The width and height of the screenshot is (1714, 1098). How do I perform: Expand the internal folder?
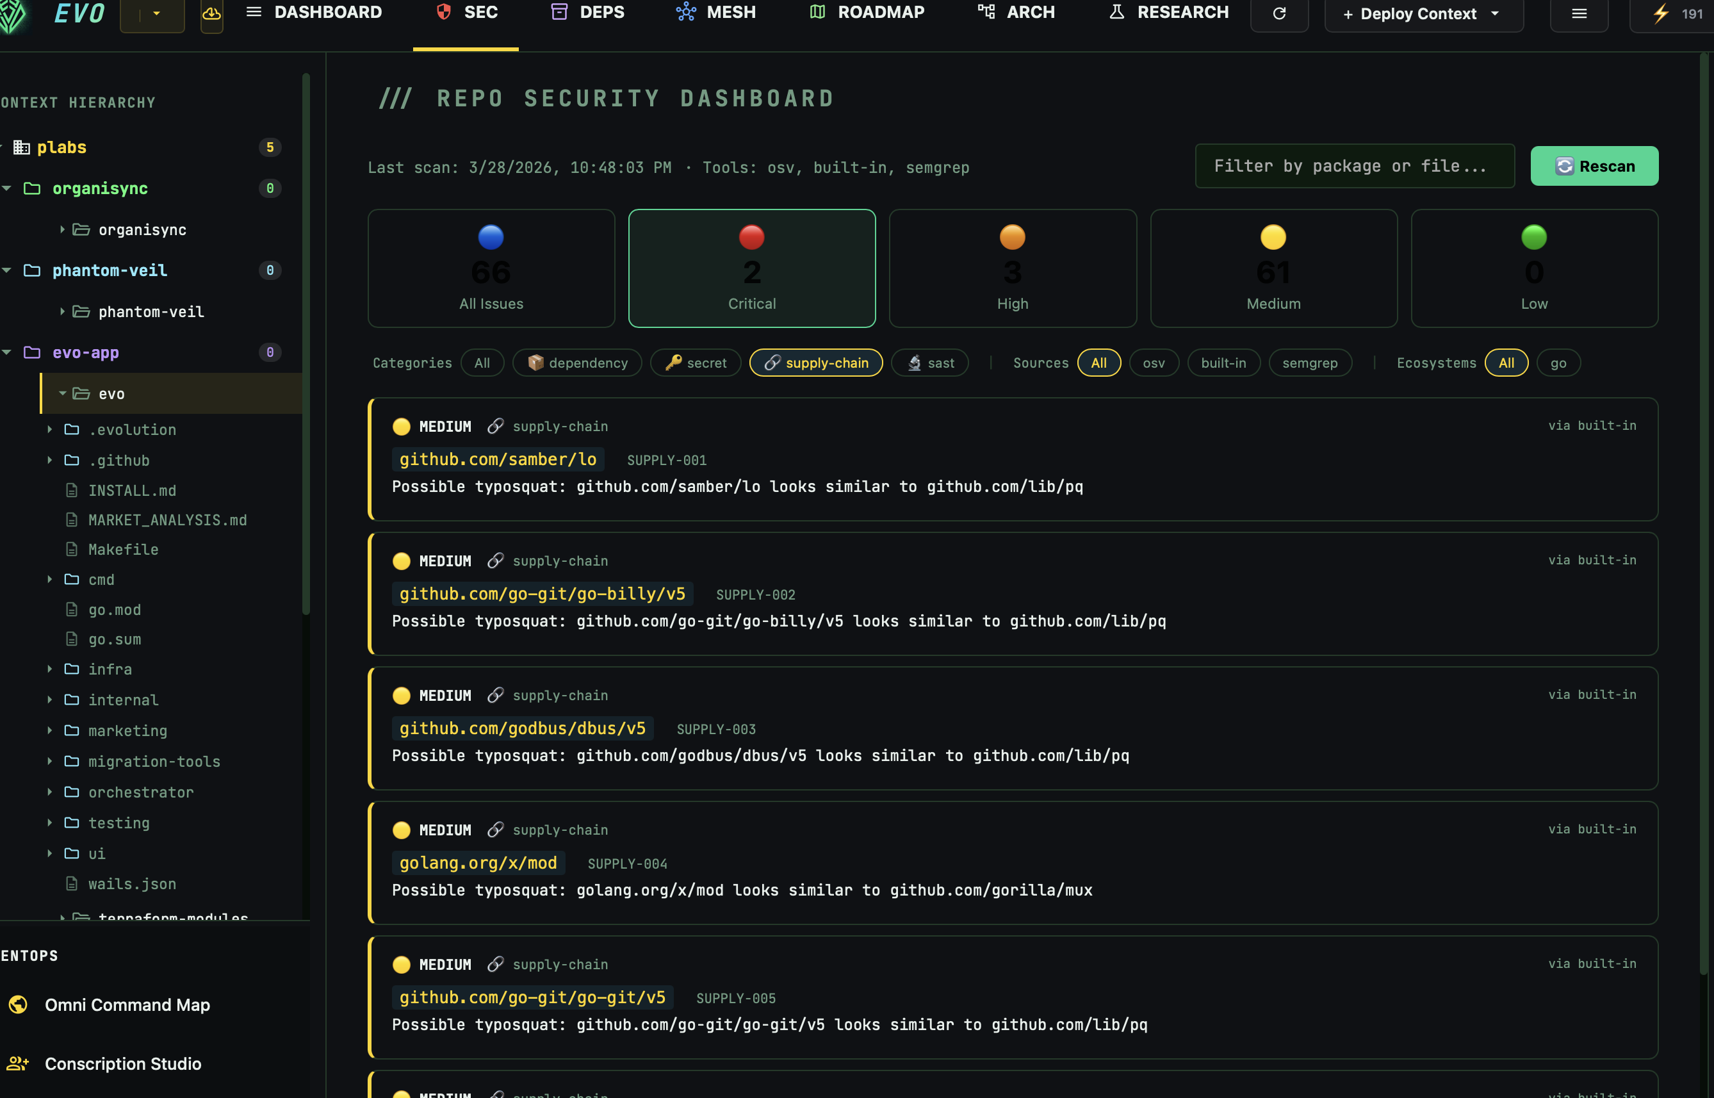pyautogui.click(x=49, y=700)
